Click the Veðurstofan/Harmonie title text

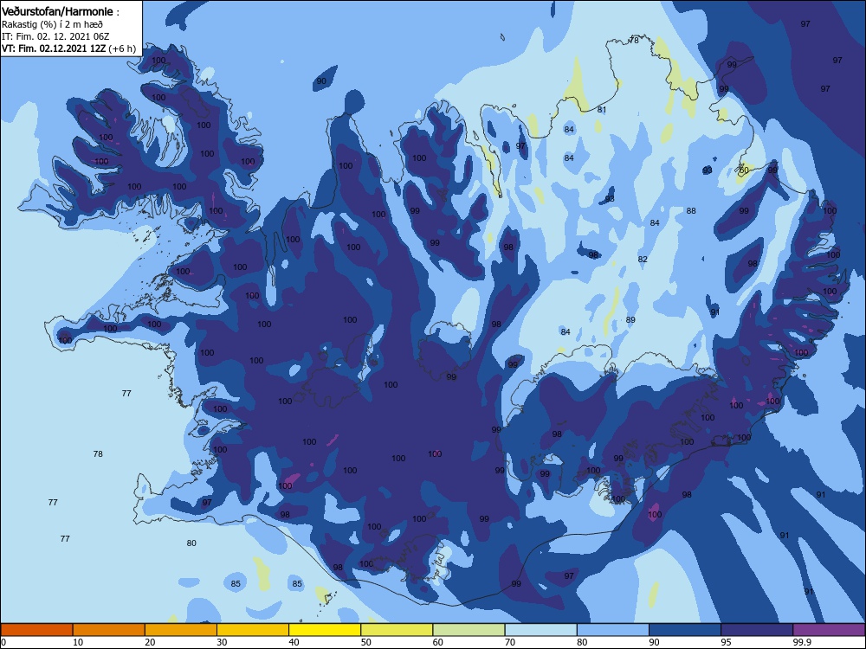[x=58, y=11]
